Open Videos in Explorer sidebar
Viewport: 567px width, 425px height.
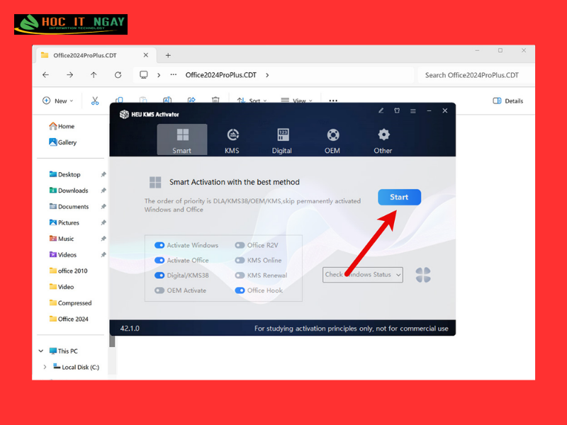(x=63, y=255)
